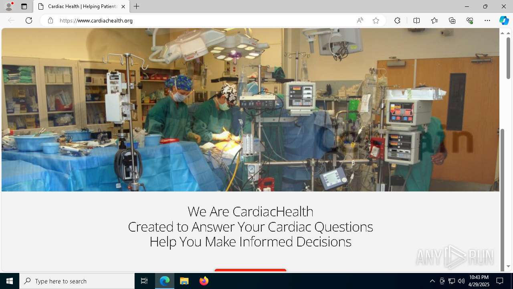Click Created to Answer Your Cardiac Questions
The height and width of the screenshot is (289, 513).
(250, 227)
